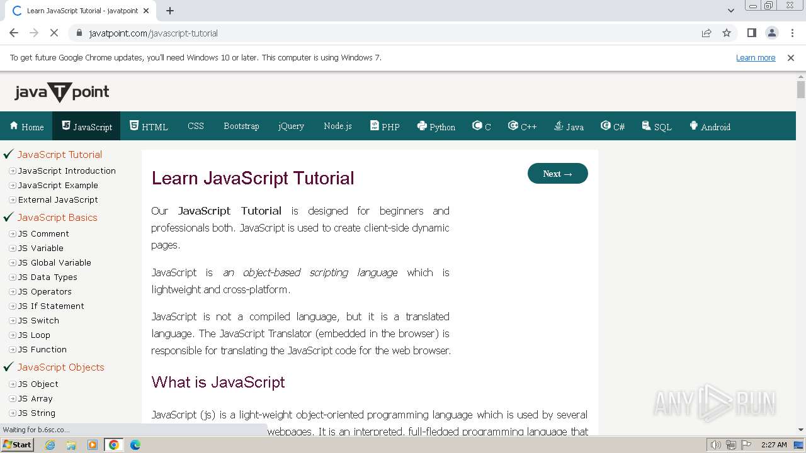The image size is (806, 453).
Task: Click the JavaScript Basics sidebar heading
Action: 57,217
